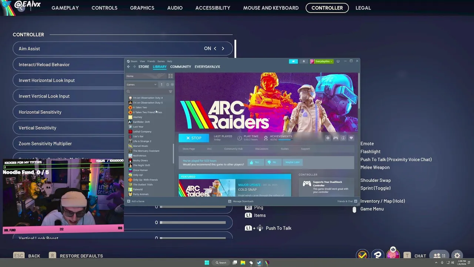Image resolution: width=474 pixels, height=267 pixels.
Task: Switch to Steam COMMUNITY tab
Action: [x=181, y=67]
